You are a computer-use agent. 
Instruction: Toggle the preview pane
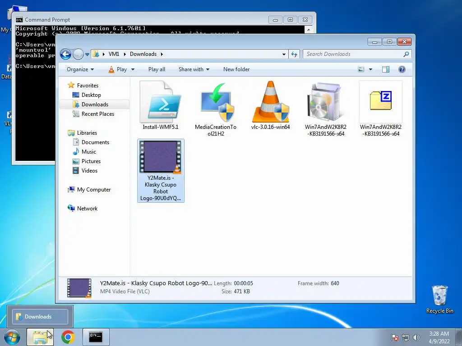[386, 69]
